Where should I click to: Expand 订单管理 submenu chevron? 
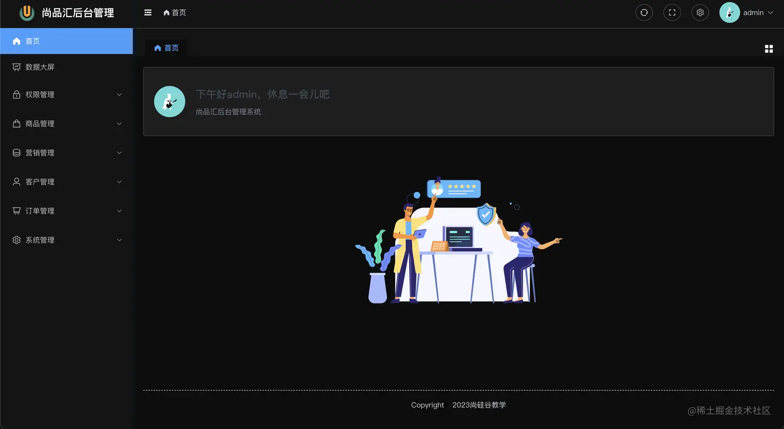click(119, 211)
